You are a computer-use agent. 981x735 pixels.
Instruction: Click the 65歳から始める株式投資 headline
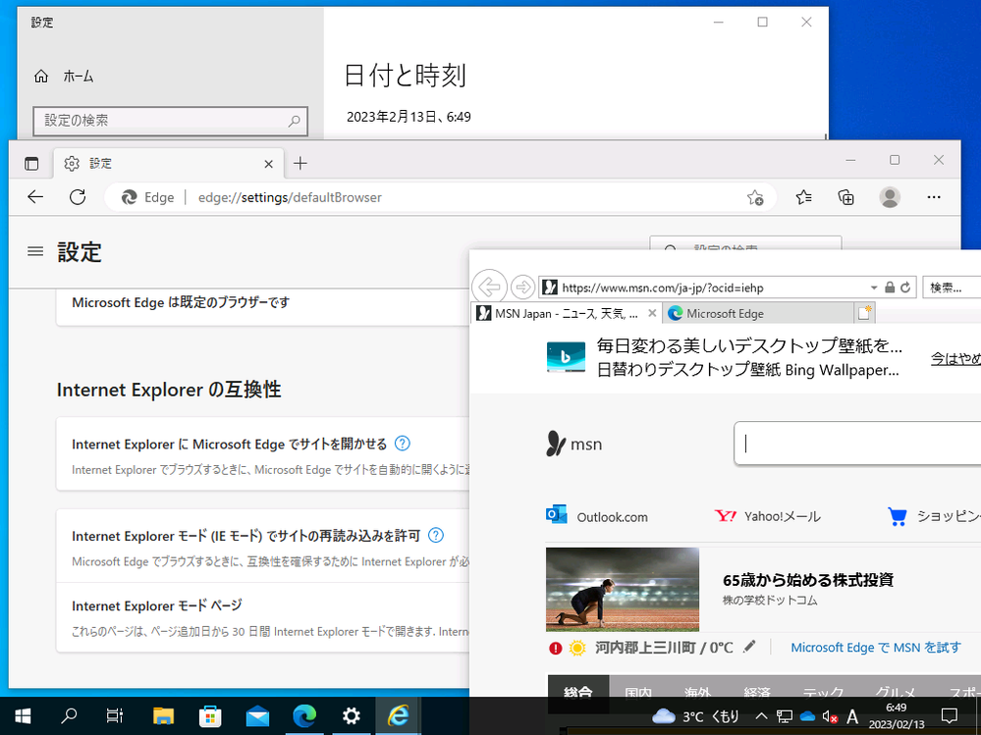pyautogui.click(x=808, y=580)
